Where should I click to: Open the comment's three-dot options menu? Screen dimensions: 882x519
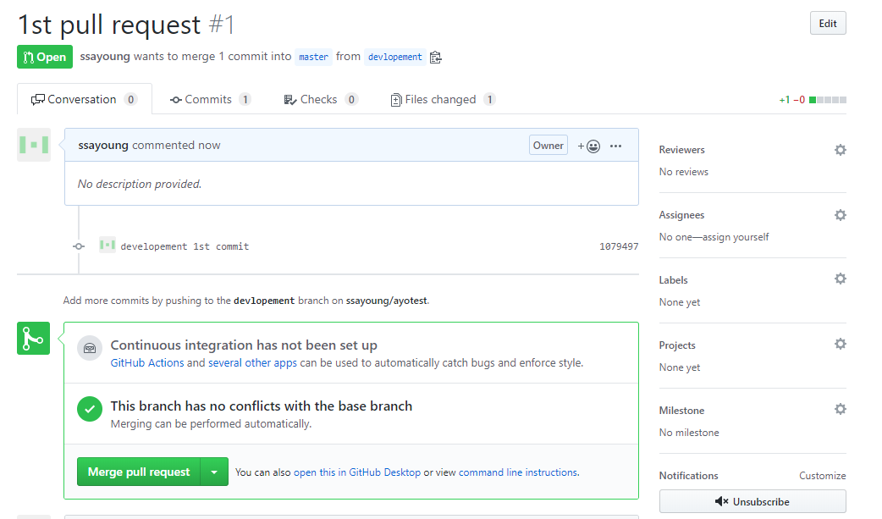[616, 146]
